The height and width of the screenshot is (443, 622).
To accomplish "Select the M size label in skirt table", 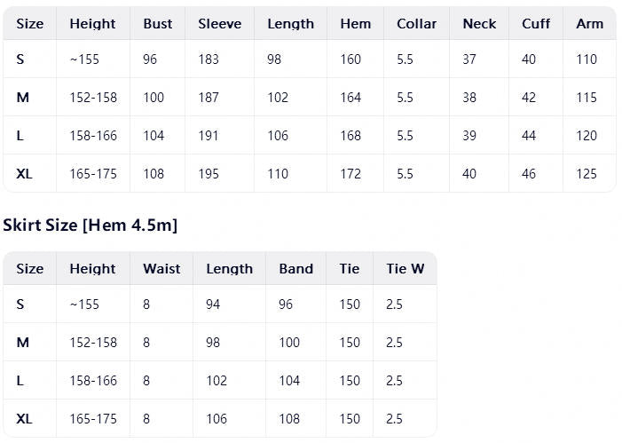I will pos(22,343).
